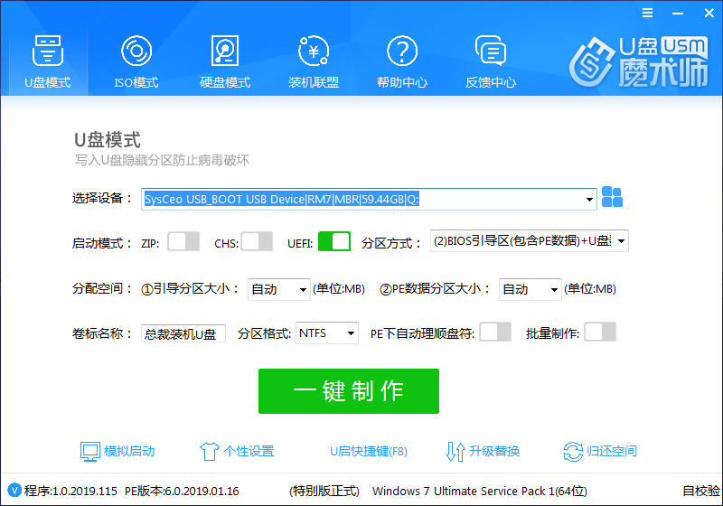Toggle the CHS boot mode switch

[257, 242]
